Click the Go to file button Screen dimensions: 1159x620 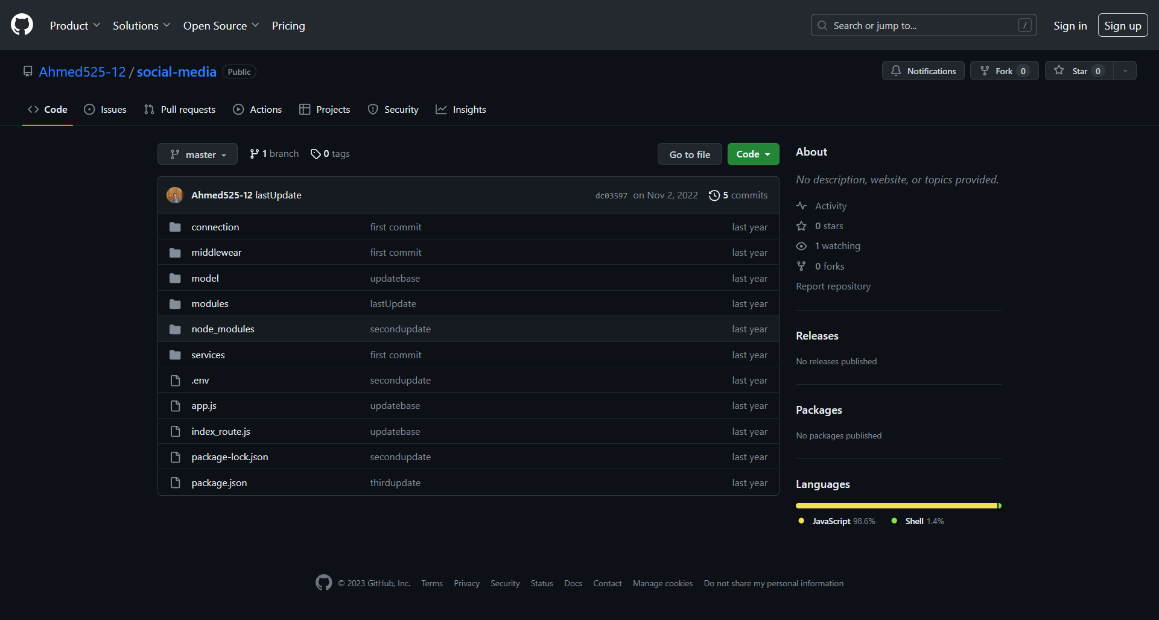(x=690, y=154)
